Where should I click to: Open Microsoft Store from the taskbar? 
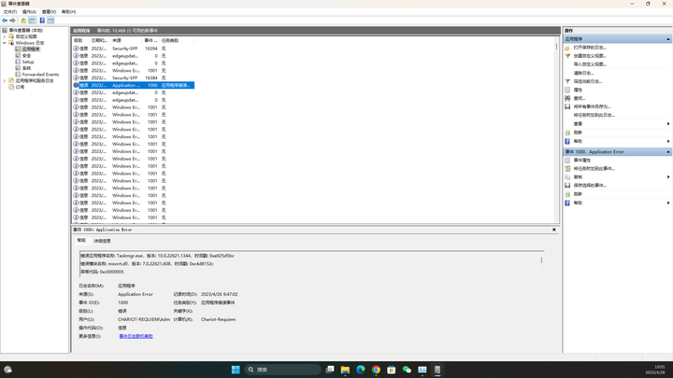(392, 370)
